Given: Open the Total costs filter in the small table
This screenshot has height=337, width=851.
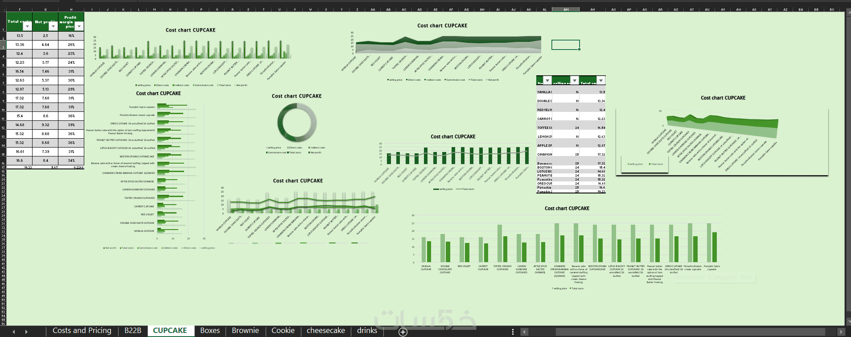Looking at the screenshot, I should (x=601, y=81).
